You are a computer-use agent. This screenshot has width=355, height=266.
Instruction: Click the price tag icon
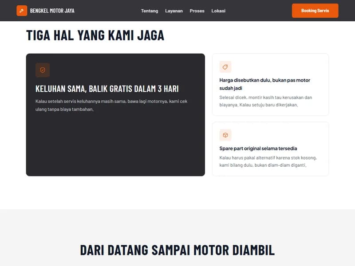click(x=225, y=67)
